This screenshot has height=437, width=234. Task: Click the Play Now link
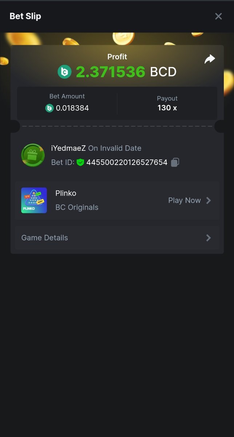coord(184,200)
